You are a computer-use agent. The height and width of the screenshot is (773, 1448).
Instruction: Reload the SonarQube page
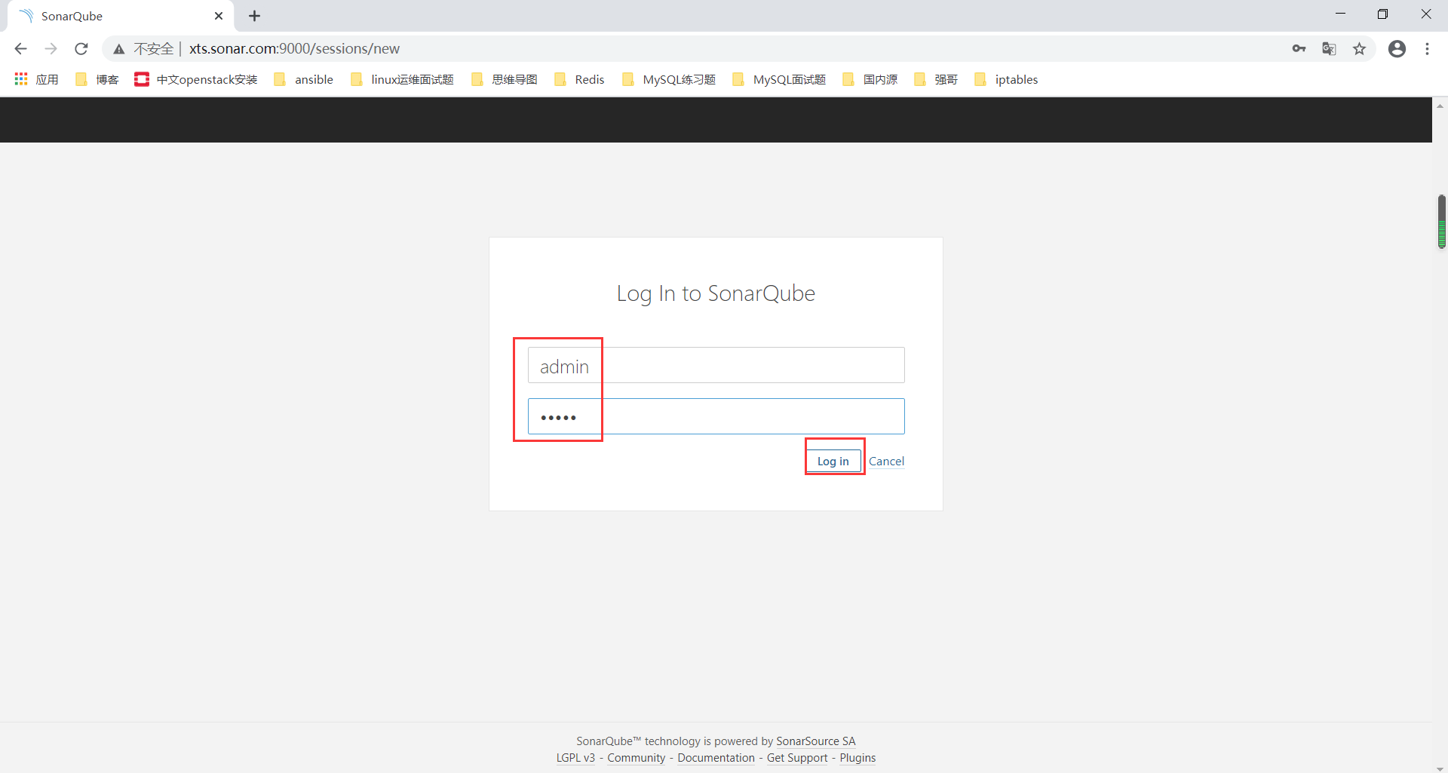click(x=81, y=48)
